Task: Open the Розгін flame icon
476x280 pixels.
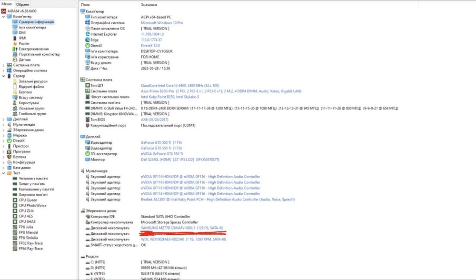Action: pyautogui.click(x=15, y=43)
